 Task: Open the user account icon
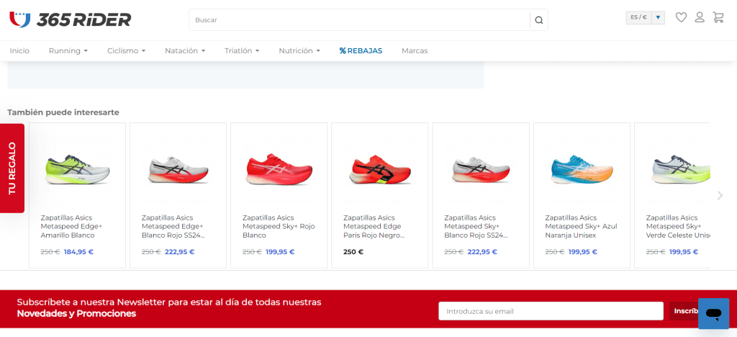click(x=700, y=17)
